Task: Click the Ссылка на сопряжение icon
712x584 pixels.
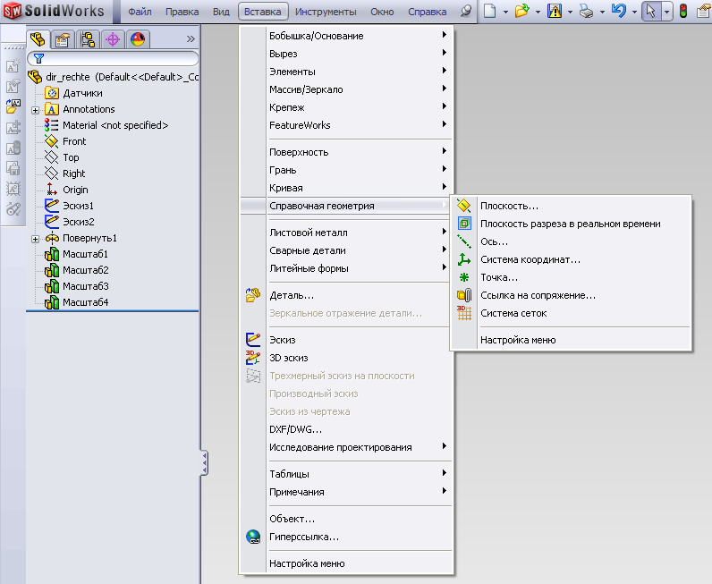Action: (x=463, y=295)
